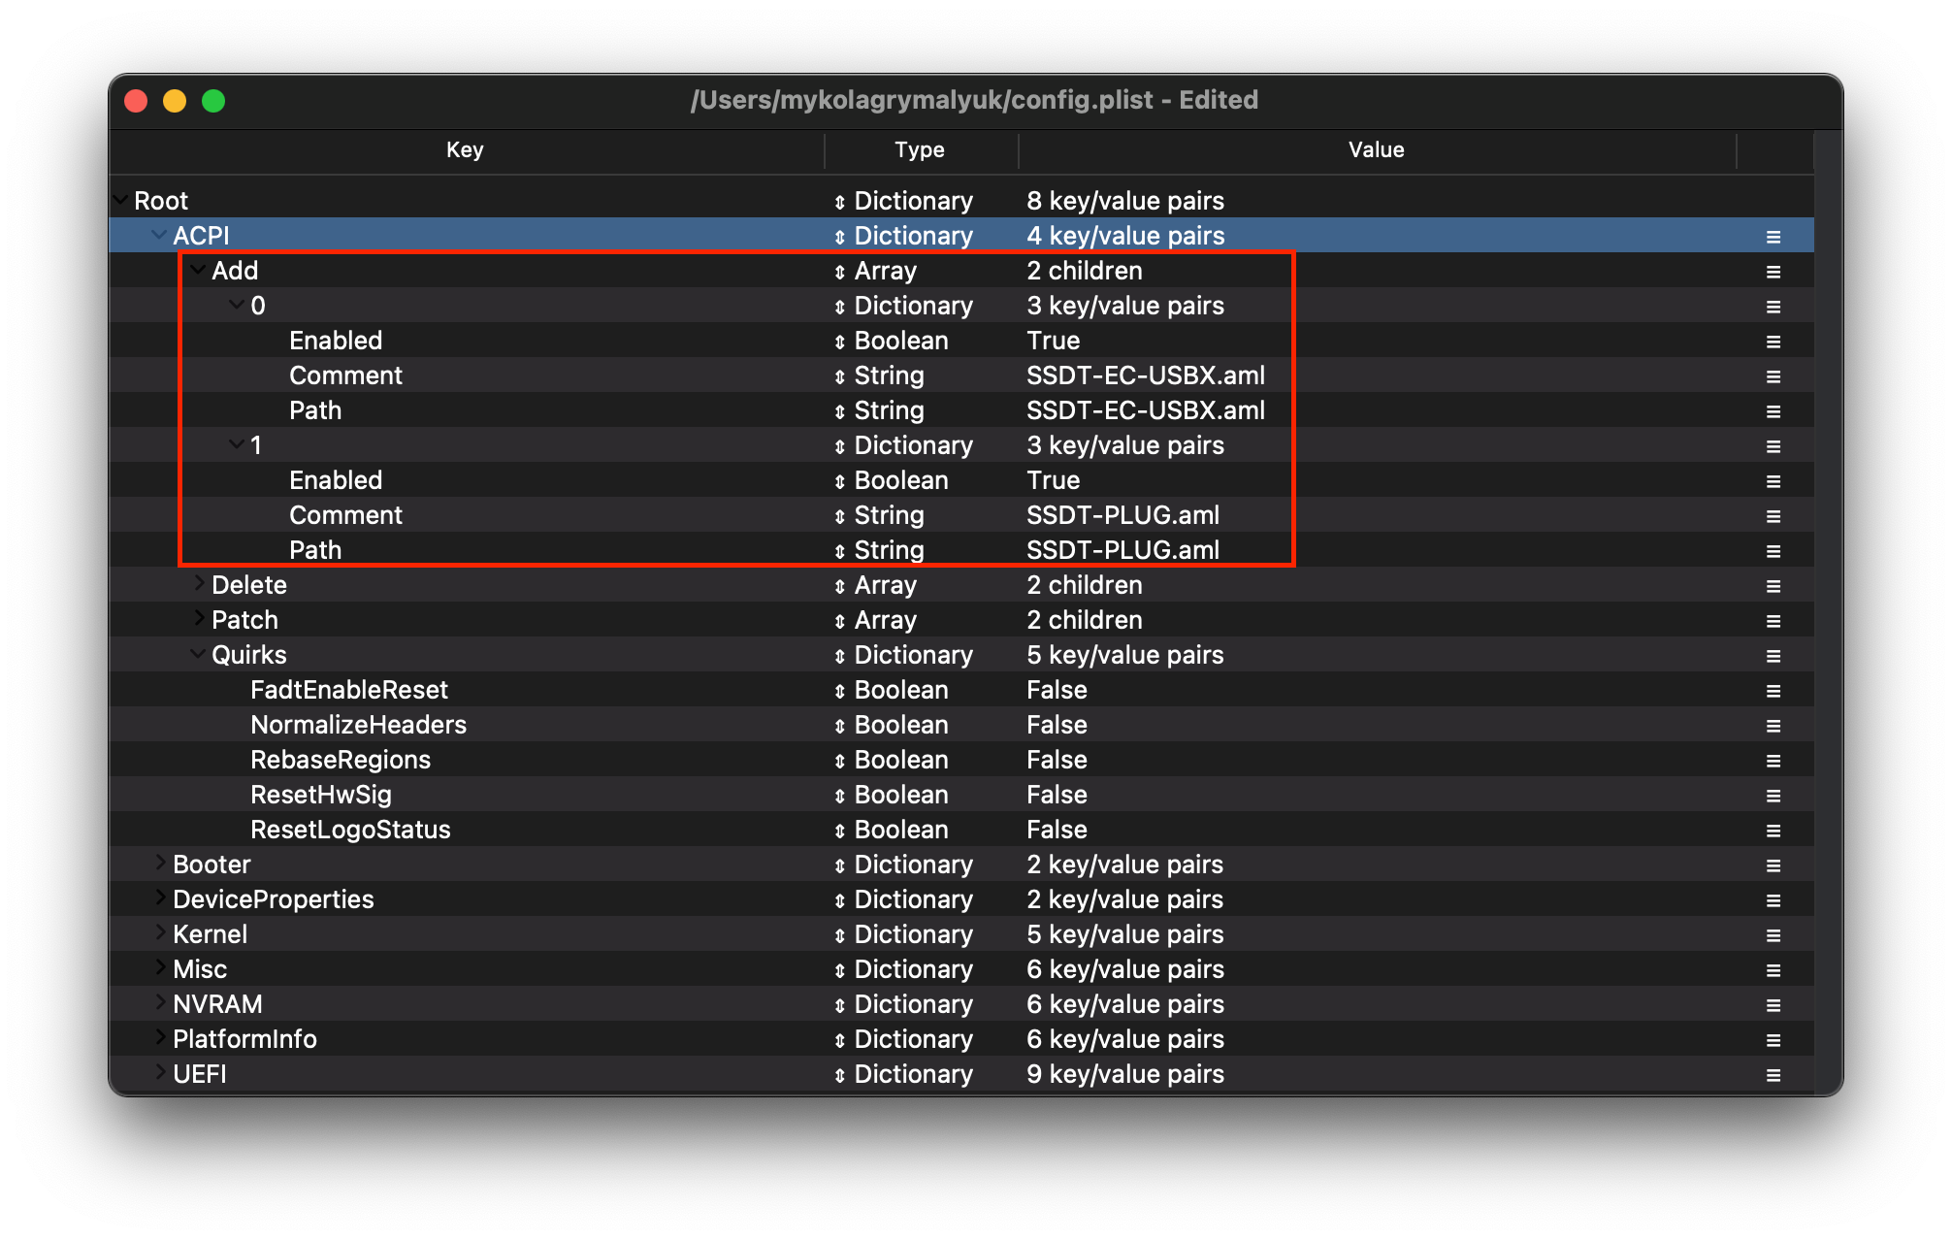Expand the Delete array disclosure chevron
The width and height of the screenshot is (1952, 1240).
[199, 584]
